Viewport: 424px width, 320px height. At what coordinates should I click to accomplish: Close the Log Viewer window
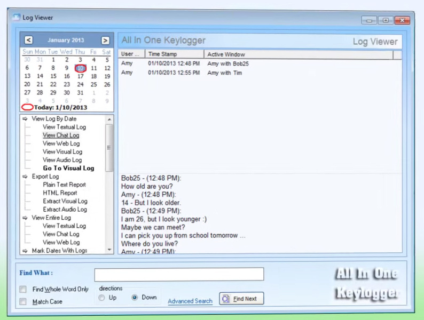[402, 20]
